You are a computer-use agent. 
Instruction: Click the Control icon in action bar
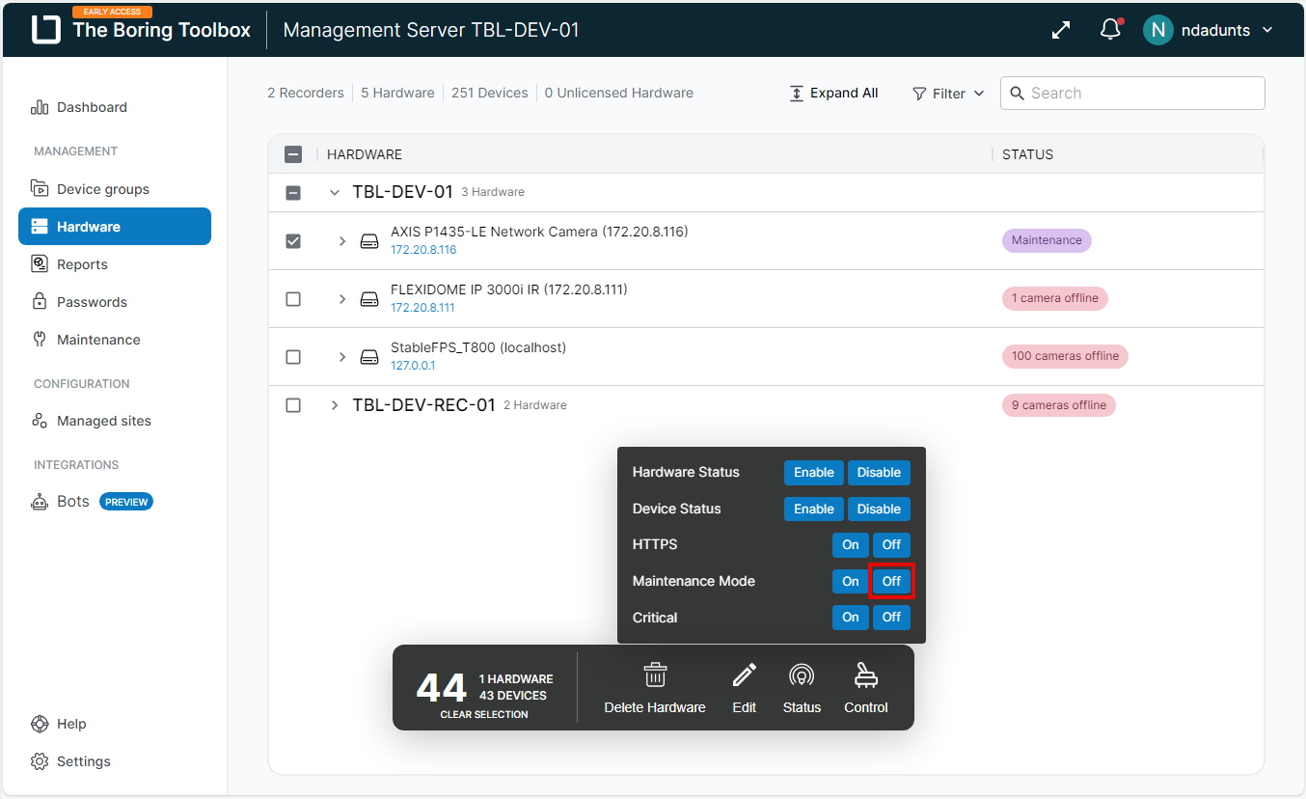pos(865,675)
